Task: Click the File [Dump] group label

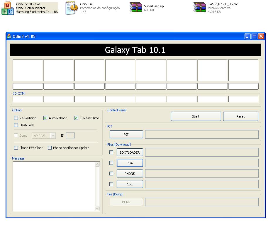Action: 115,194
